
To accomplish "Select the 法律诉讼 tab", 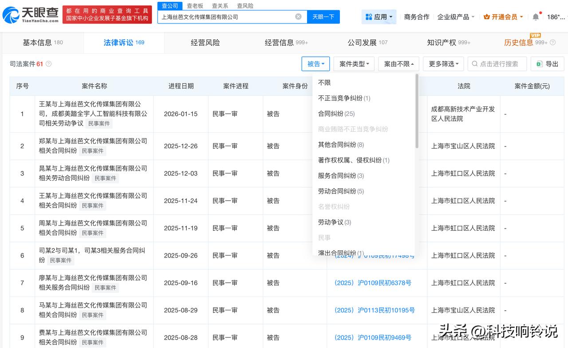I will pyautogui.click(x=124, y=43).
